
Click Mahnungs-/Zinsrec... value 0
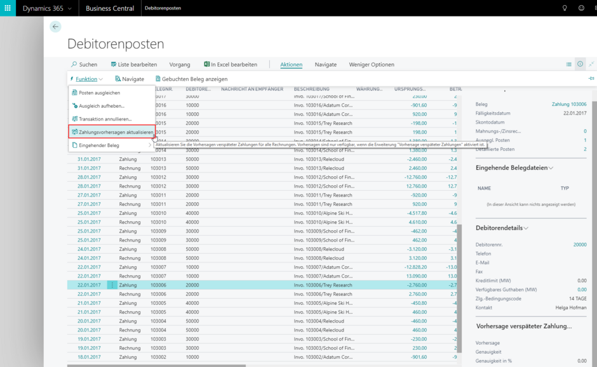coord(585,131)
